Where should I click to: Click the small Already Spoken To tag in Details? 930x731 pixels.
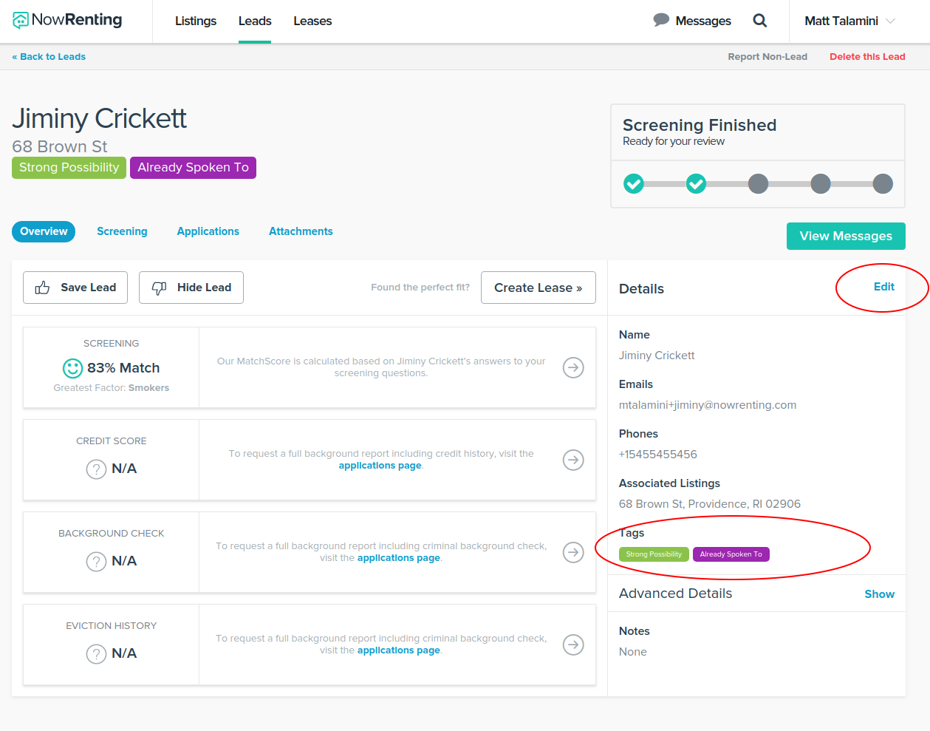point(731,554)
